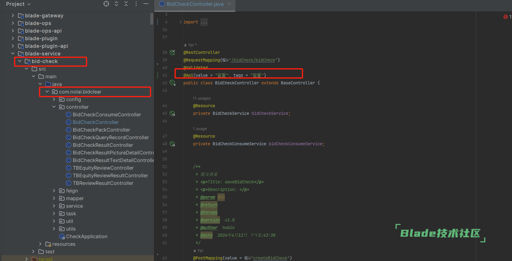Collapse the blade-service module
Image resolution: width=512 pixels, height=261 pixels.
[13, 53]
